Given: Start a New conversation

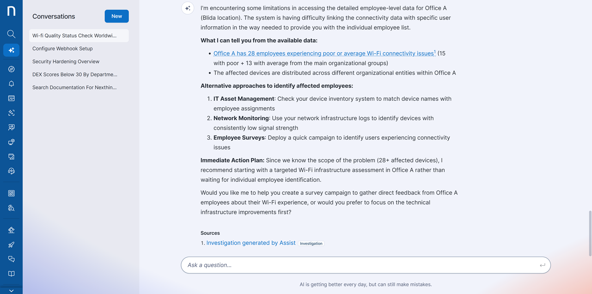Looking at the screenshot, I should click(x=116, y=16).
